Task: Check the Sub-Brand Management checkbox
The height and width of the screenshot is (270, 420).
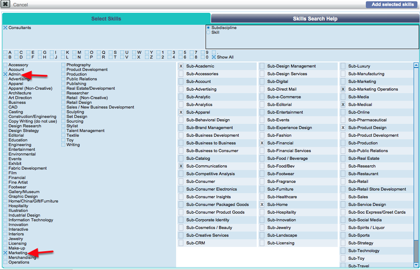Action: coord(181,128)
